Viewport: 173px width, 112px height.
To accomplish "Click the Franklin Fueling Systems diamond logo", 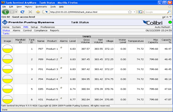I will pos(5,22).
